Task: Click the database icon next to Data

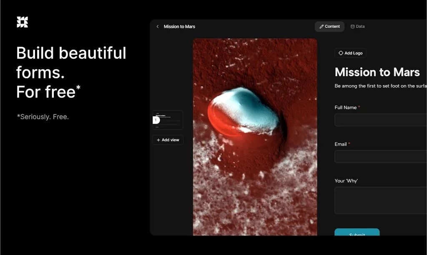Action: click(352, 26)
